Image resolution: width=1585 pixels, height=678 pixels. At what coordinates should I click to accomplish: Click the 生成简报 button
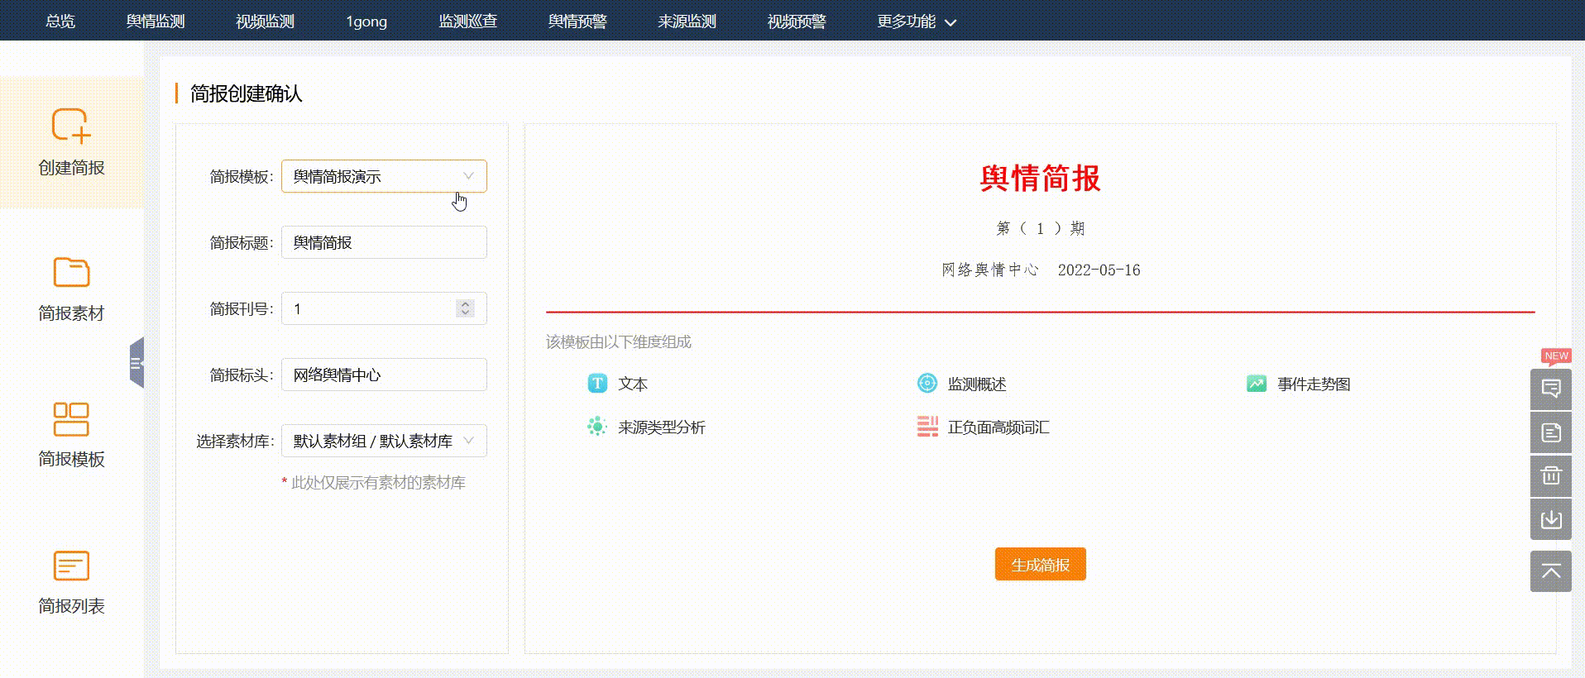click(x=1040, y=565)
